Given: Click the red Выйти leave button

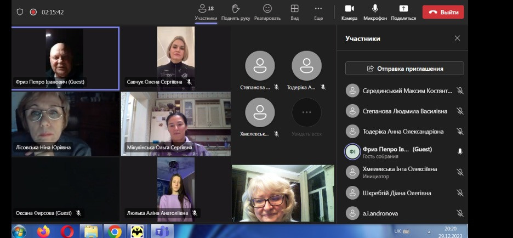Looking at the screenshot, I should tap(443, 12).
